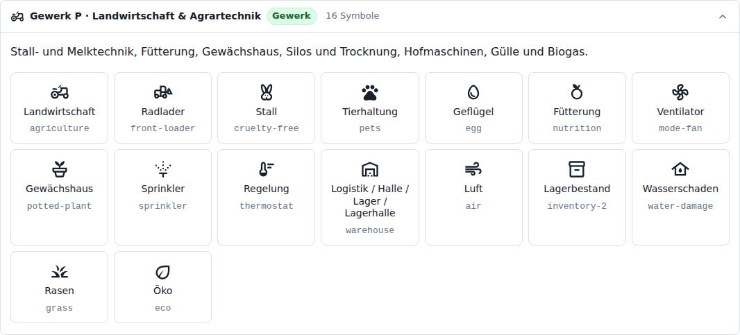Click the 'Regelung' card title
740x335 pixels.
pos(266,189)
